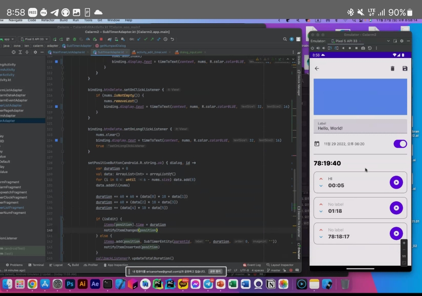Tap the save floppy icon in app
This screenshot has width=422, height=296.
click(405, 68)
